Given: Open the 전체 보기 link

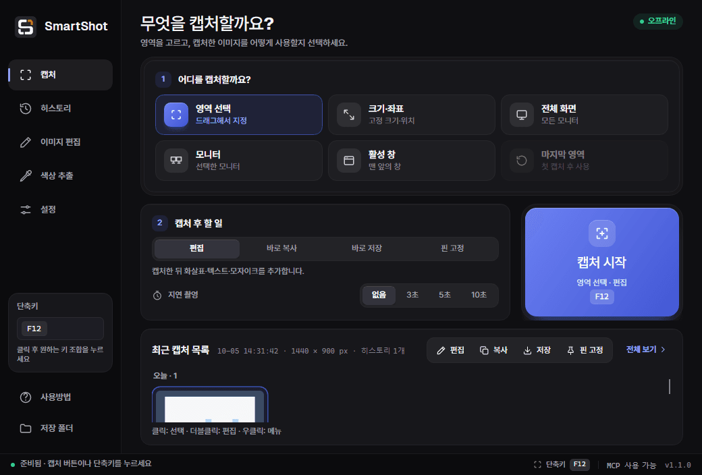Looking at the screenshot, I should pos(645,350).
